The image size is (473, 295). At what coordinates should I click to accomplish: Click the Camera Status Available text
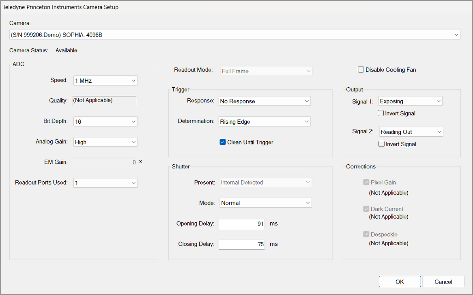coord(67,50)
